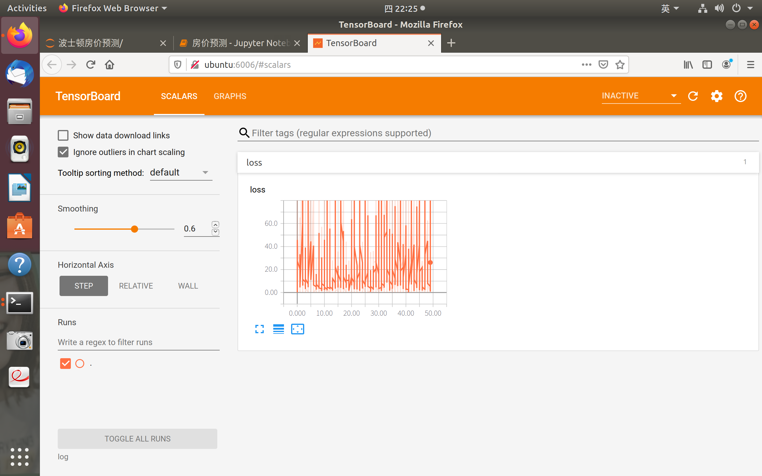Select only the '.' run radio circle

point(80,364)
